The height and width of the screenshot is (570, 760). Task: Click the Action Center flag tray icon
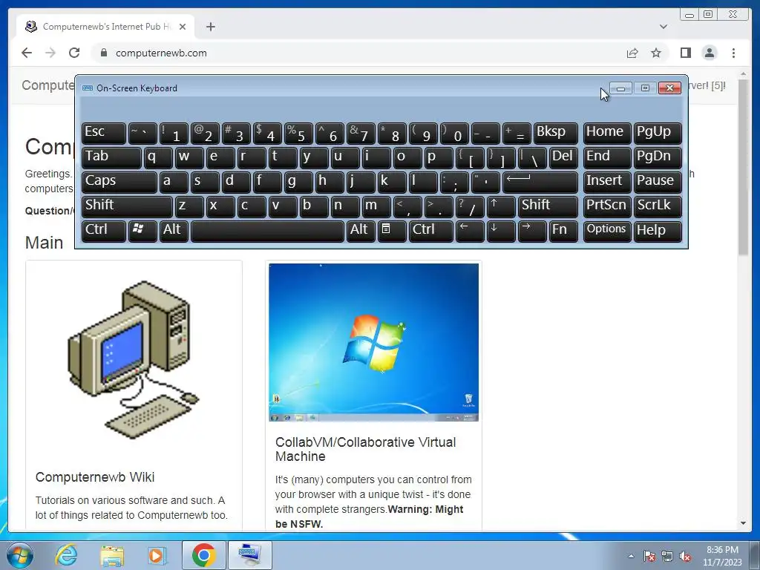[649, 556]
